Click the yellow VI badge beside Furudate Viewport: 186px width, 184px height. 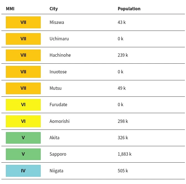coord(23,105)
